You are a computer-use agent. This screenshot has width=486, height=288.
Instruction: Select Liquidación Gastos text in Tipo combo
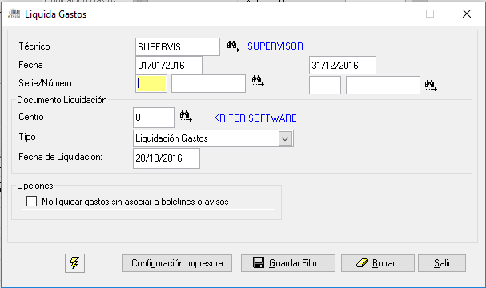(171, 138)
